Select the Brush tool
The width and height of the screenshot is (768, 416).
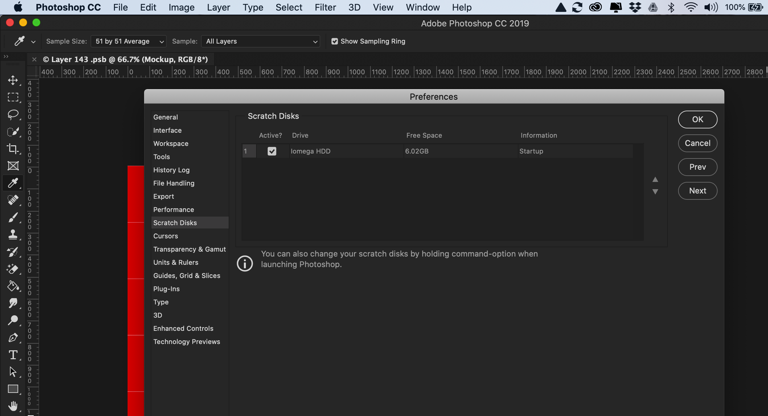coord(13,217)
